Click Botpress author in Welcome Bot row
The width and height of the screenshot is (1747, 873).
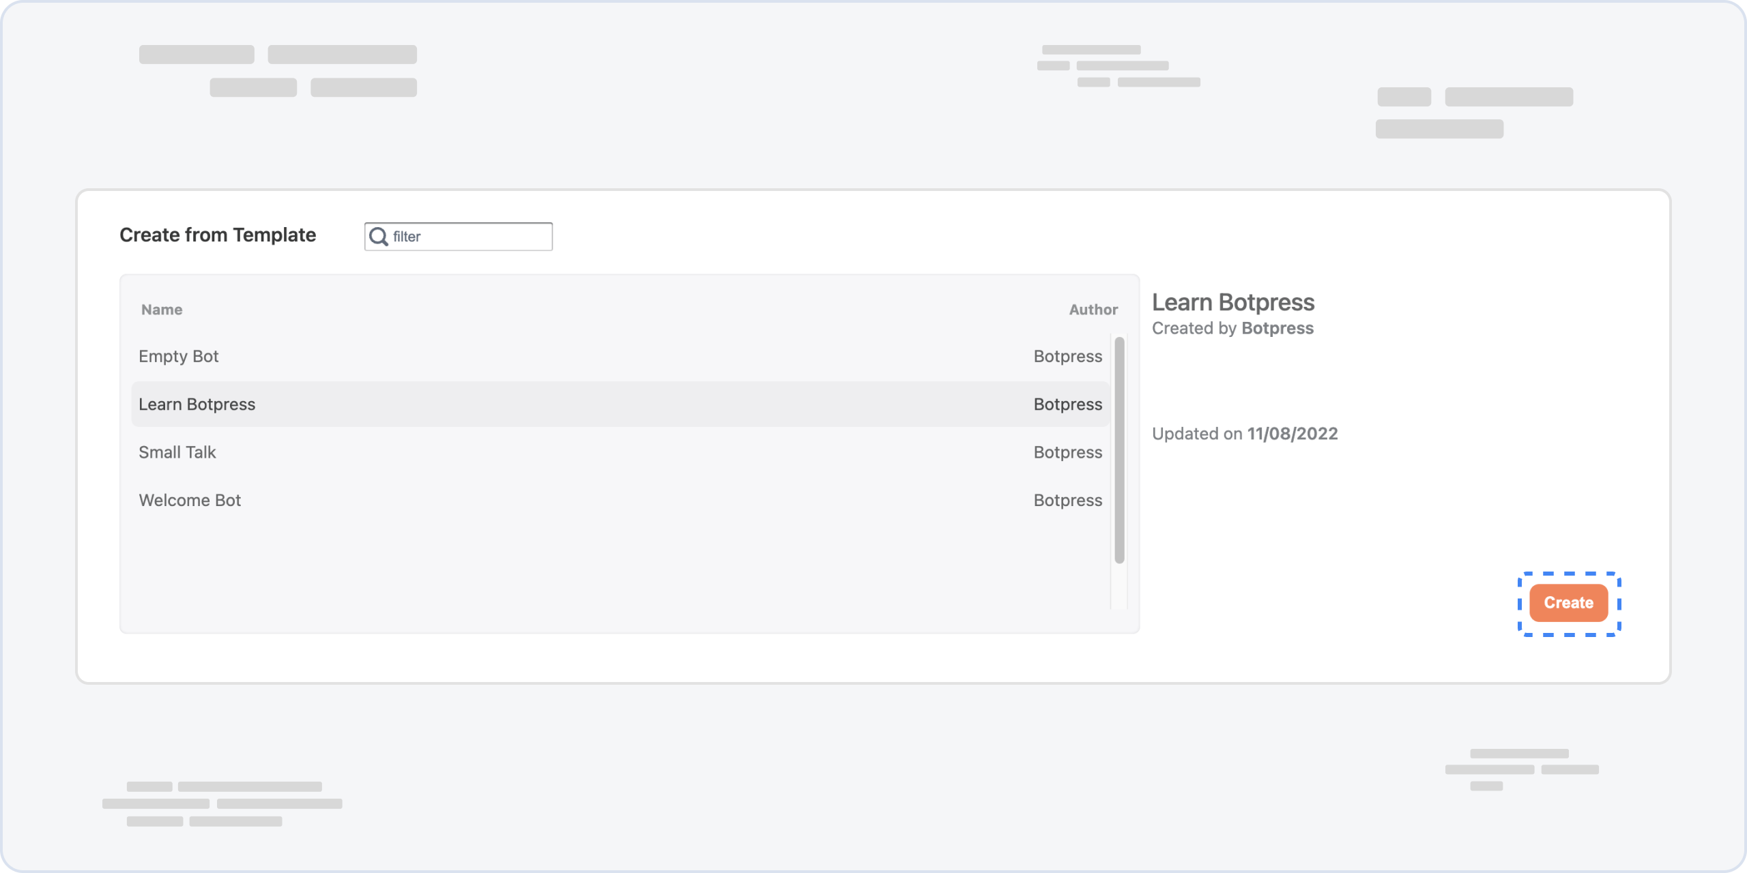1068,500
